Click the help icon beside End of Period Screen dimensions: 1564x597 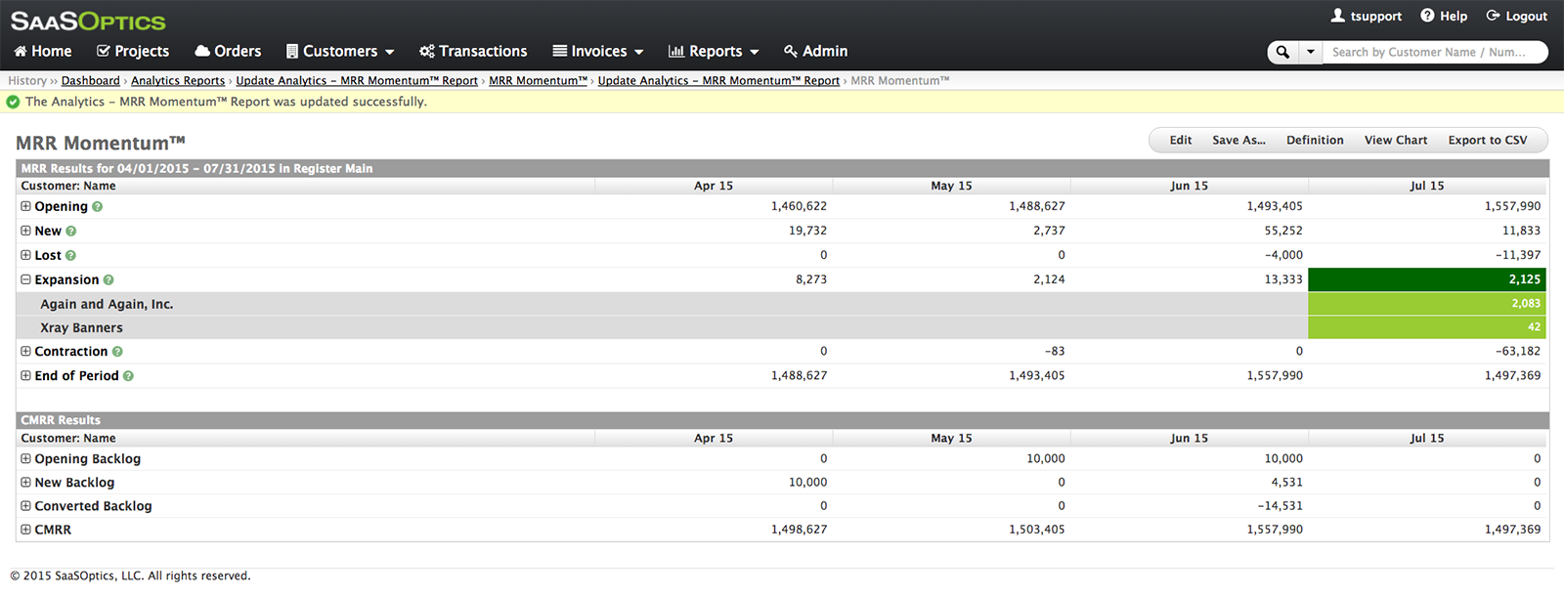[128, 376]
